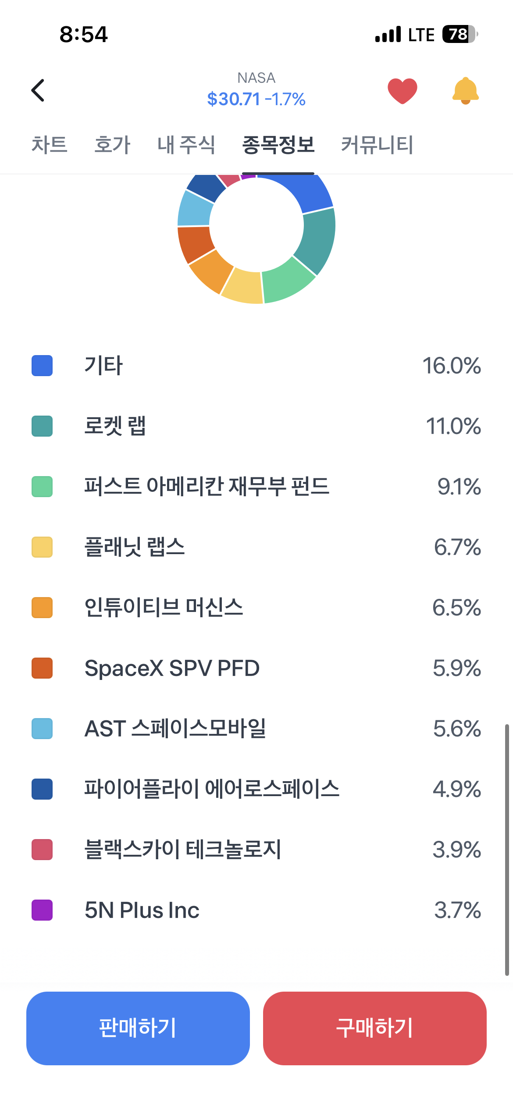Viewport: 513px width, 1110px height.
Task: Tap the back arrow icon
Action: coord(38,90)
